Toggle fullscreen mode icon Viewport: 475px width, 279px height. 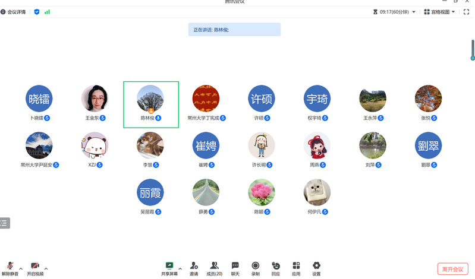tap(466, 12)
